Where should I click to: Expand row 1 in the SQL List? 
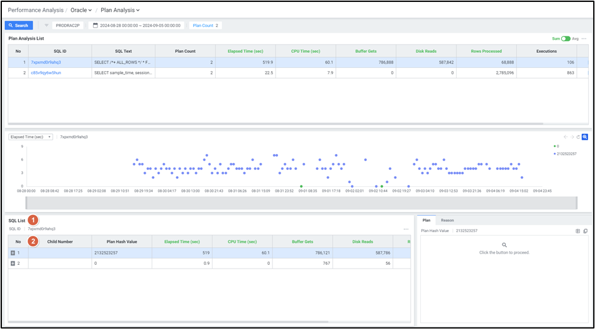click(x=13, y=252)
